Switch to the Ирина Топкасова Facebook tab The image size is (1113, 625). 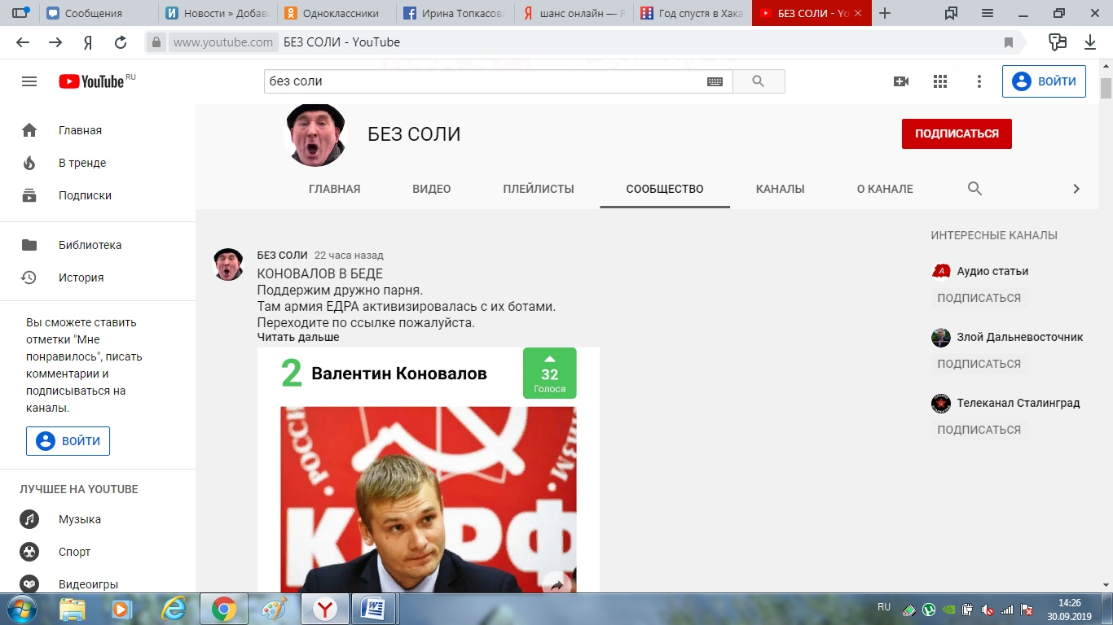click(454, 13)
